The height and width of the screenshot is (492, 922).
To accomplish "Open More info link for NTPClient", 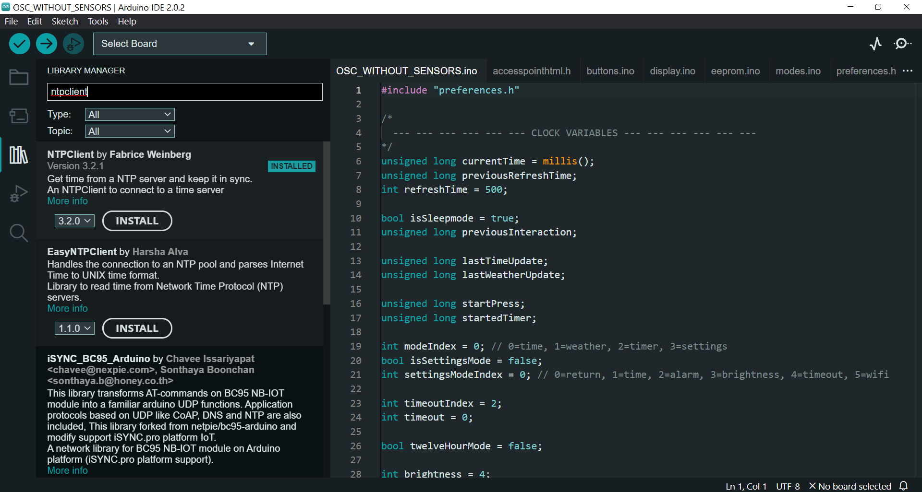I will (x=67, y=201).
